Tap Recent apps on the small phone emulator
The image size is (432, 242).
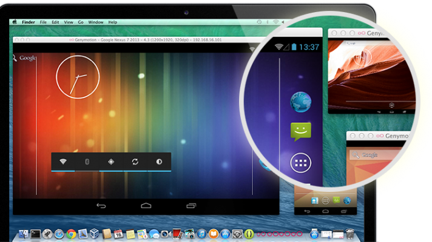tap(343, 211)
